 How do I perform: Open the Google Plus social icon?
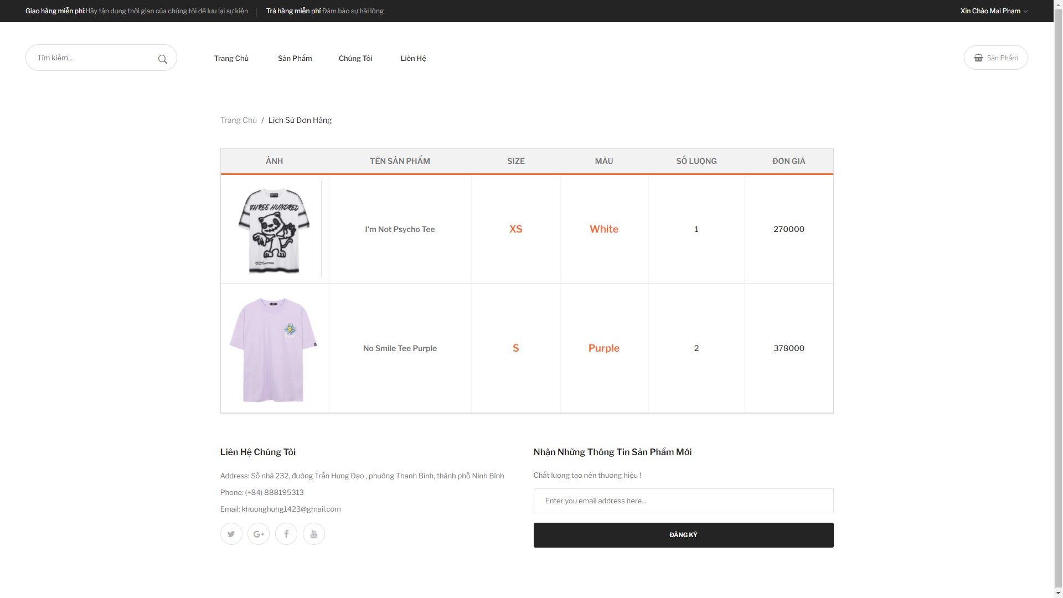(259, 534)
